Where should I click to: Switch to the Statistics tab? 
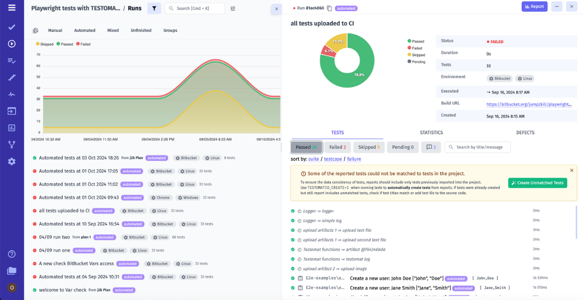pyautogui.click(x=431, y=133)
